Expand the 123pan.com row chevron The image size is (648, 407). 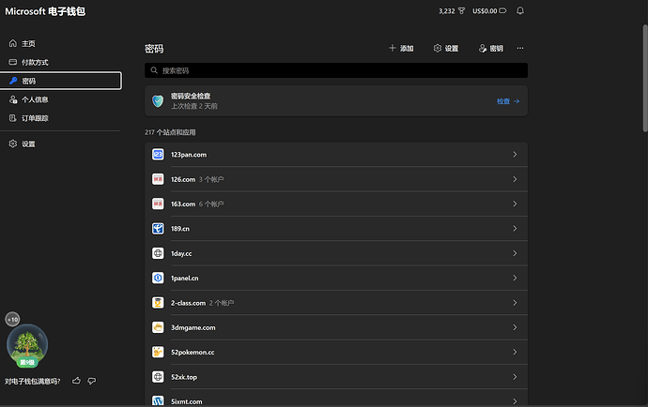[x=515, y=155]
